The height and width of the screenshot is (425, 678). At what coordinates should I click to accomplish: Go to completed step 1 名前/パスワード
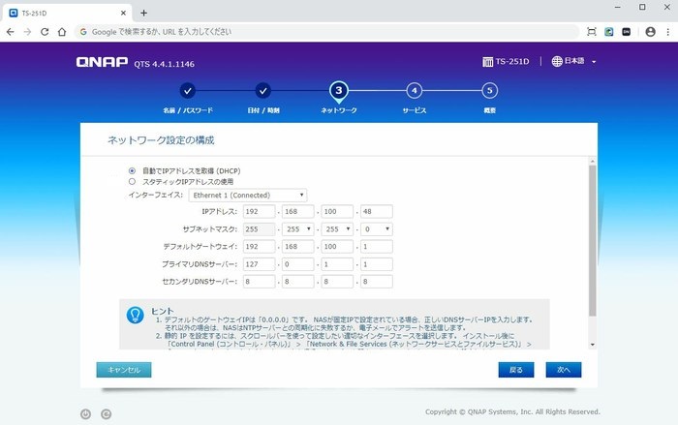pyautogui.click(x=187, y=91)
